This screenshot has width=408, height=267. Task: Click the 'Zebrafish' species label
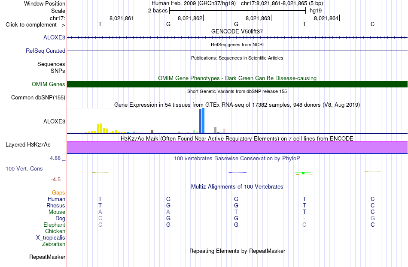[x=54, y=244]
